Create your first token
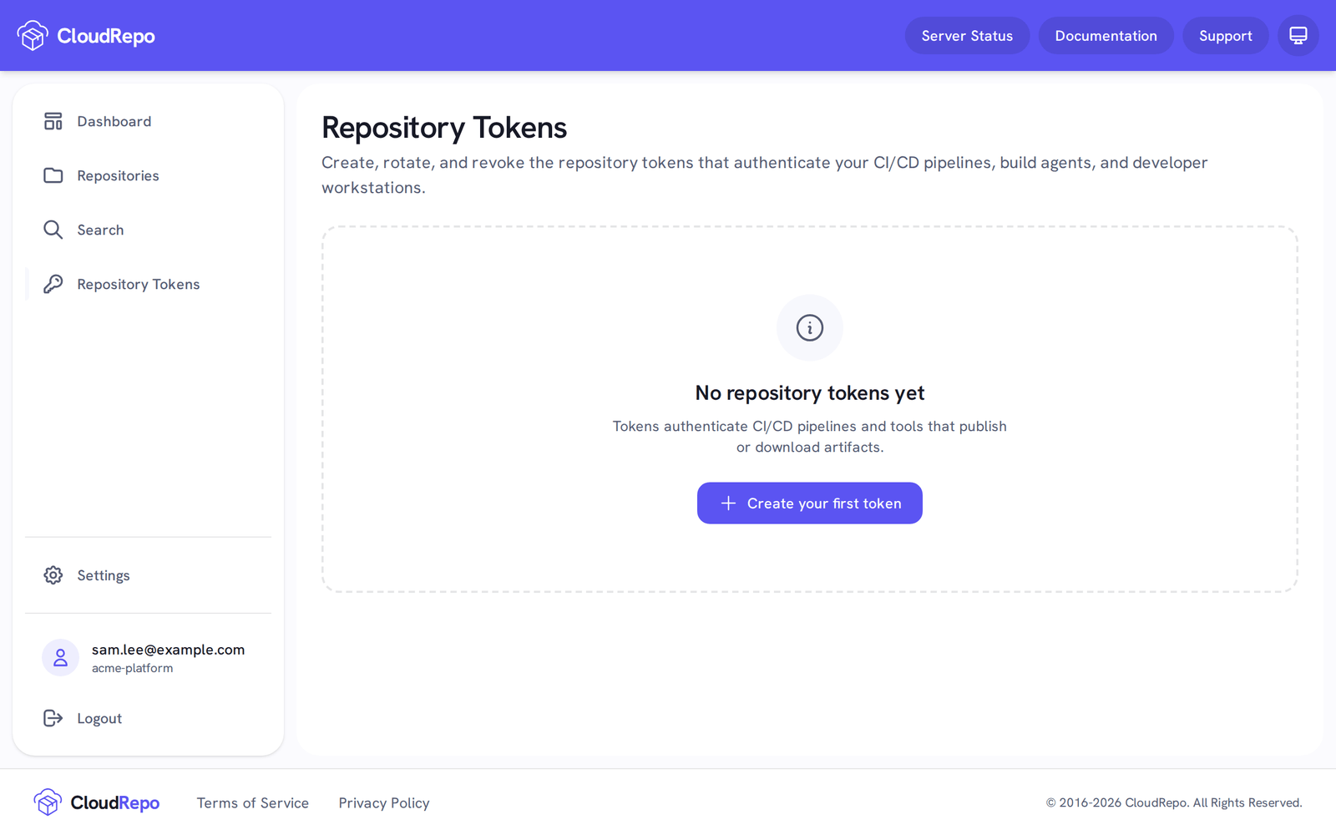The width and height of the screenshot is (1336, 835). click(810, 504)
